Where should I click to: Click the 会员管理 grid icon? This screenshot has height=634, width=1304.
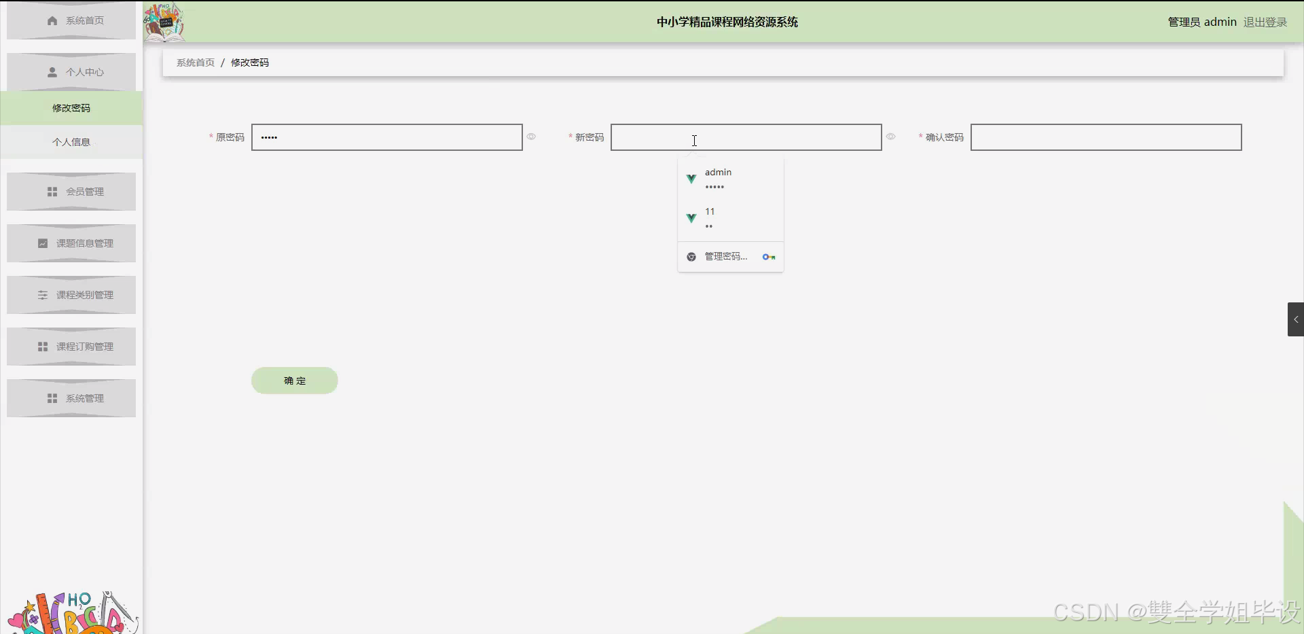pos(52,191)
